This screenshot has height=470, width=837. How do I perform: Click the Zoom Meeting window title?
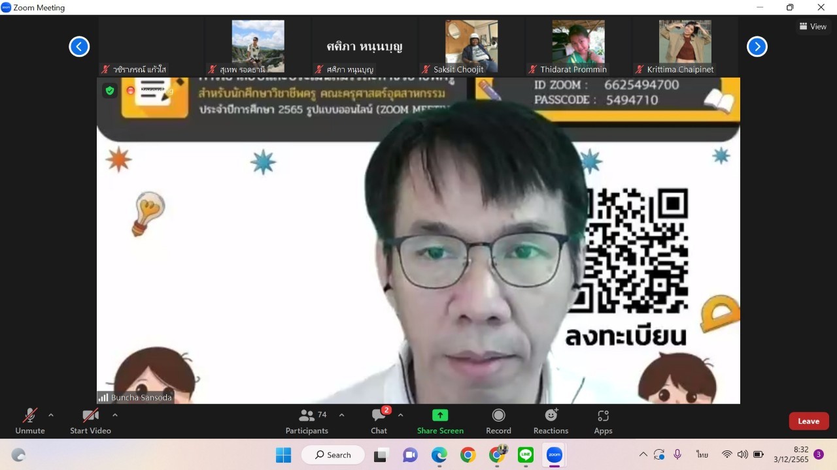(x=39, y=8)
